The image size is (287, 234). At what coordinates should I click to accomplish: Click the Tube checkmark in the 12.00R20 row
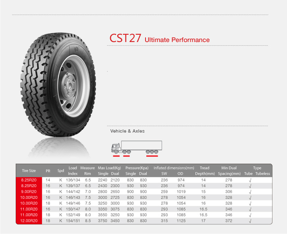pyautogui.click(x=250, y=221)
